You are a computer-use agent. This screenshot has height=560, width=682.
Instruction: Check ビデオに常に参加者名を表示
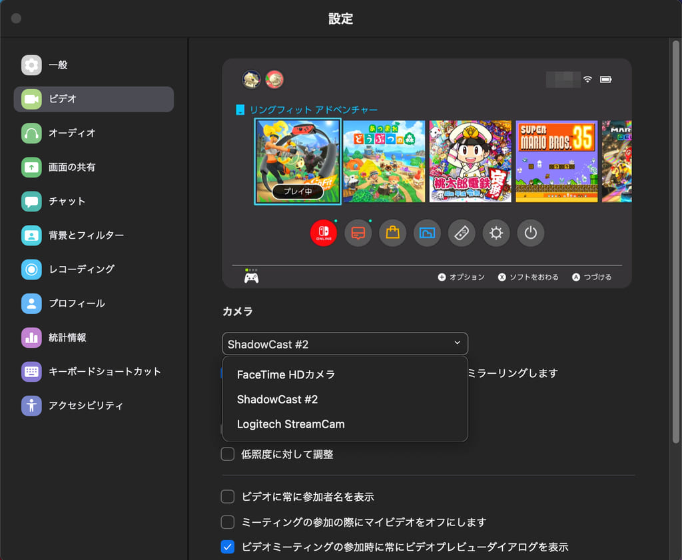[x=228, y=497]
